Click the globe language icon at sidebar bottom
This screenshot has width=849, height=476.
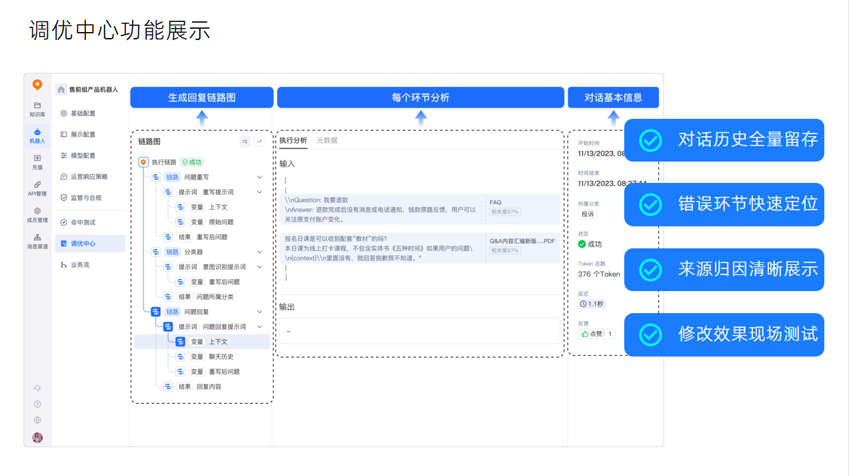37,420
